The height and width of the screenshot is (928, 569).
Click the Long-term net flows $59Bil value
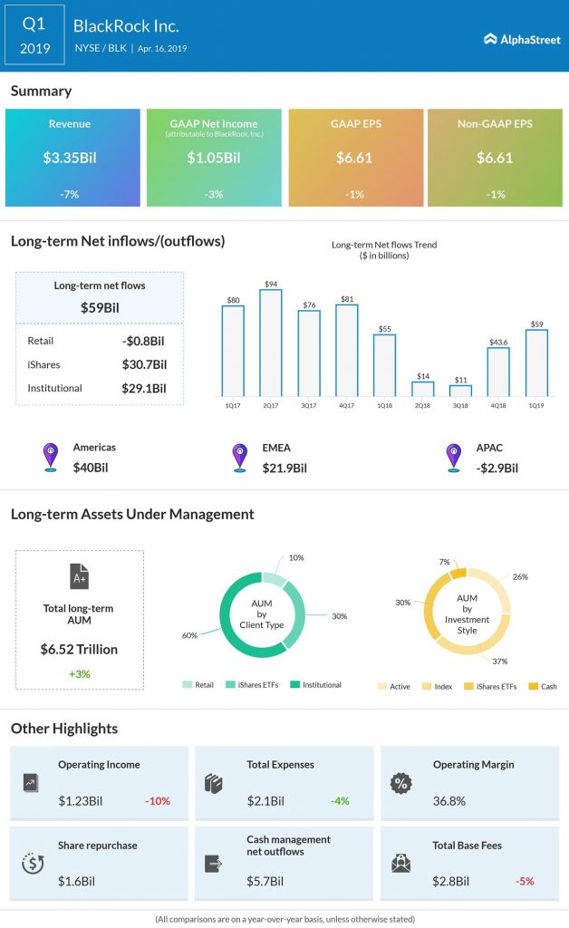(x=100, y=308)
